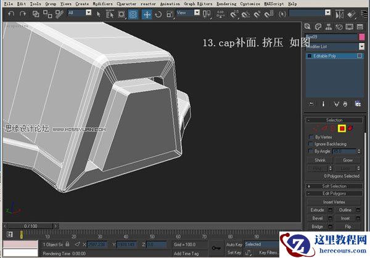The image size is (370, 258).
Task: Click the Align tool icon
Action: pos(351,15)
